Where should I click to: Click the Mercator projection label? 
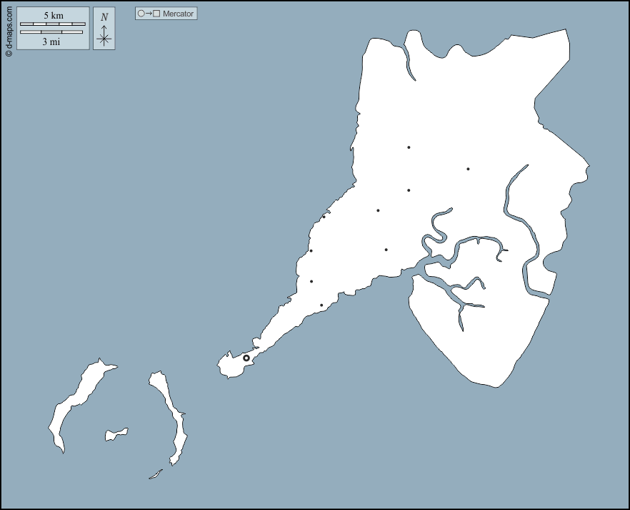pyautogui.click(x=178, y=14)
